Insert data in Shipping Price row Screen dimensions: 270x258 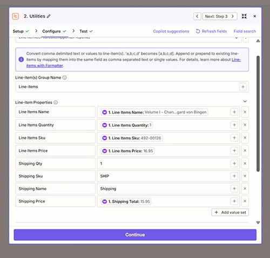pyautogui.click(x=234, y=201)
